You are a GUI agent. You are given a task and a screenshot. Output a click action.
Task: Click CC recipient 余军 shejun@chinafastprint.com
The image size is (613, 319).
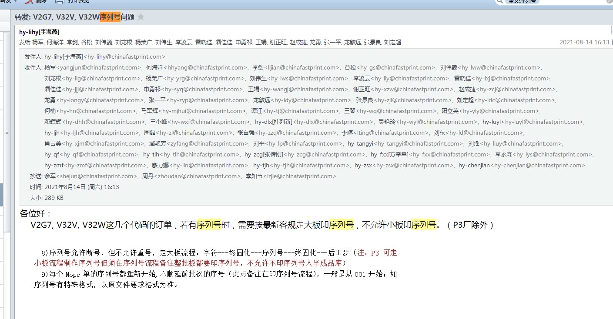point(91,176)
